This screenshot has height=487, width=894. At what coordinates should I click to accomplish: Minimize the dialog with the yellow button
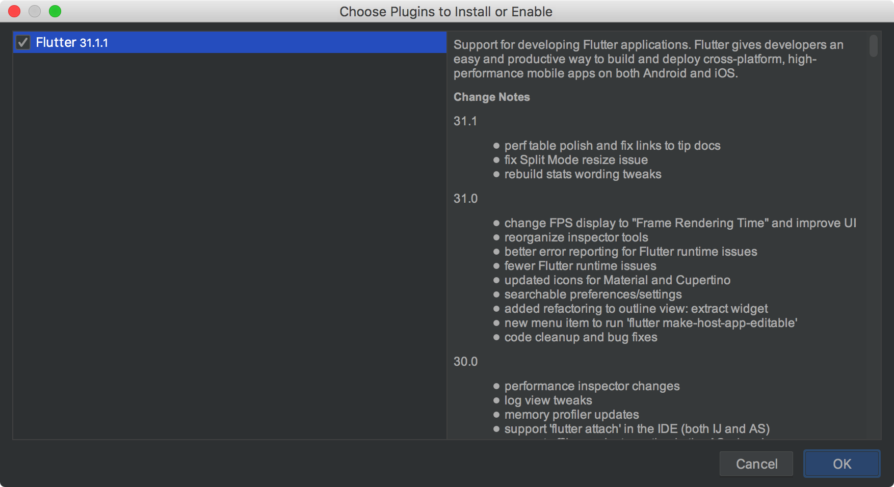coord(35,11)
